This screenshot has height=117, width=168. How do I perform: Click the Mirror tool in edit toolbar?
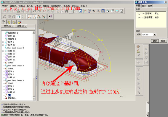pyautogui.click(x=146, y=49)
